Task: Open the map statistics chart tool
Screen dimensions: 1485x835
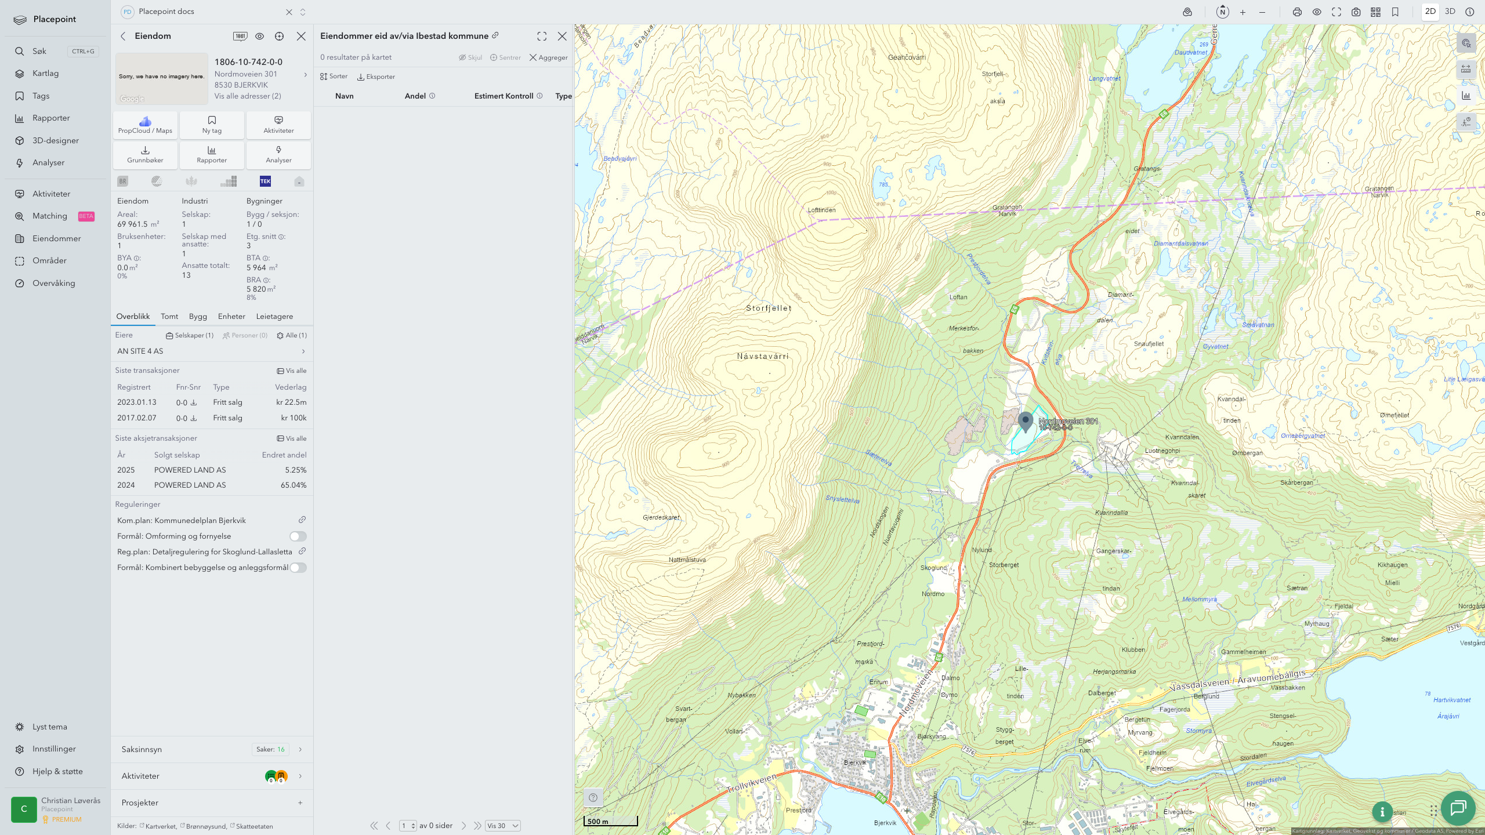Action: click(1466, 96)
